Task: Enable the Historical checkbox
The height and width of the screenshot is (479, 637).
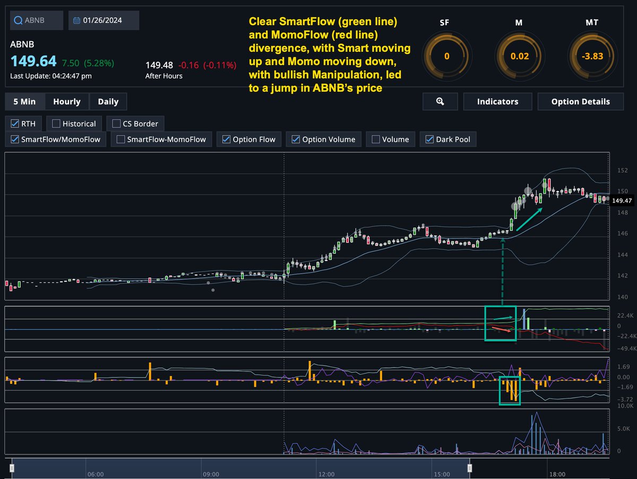Action: [56, 124]
